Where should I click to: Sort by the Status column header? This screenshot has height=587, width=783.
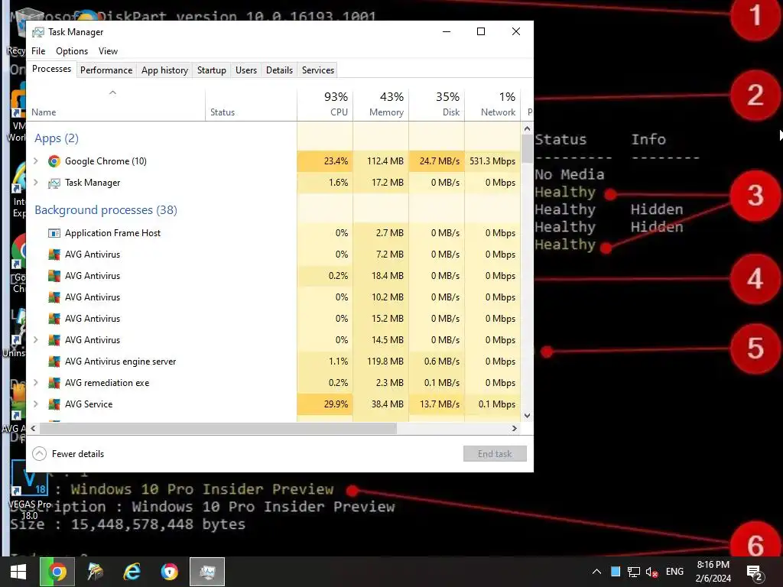click(251, 105)
